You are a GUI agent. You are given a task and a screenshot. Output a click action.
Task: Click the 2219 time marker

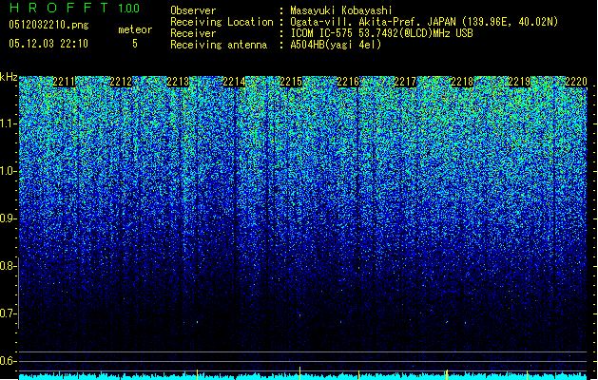point(519,82)
